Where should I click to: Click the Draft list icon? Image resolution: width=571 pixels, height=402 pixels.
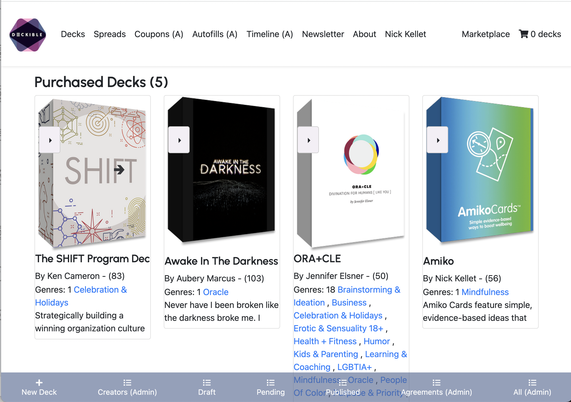click(x=207, y=382)
